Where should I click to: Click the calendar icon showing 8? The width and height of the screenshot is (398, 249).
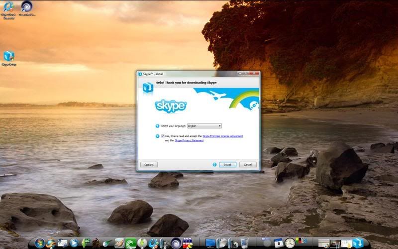pos(279,243)
